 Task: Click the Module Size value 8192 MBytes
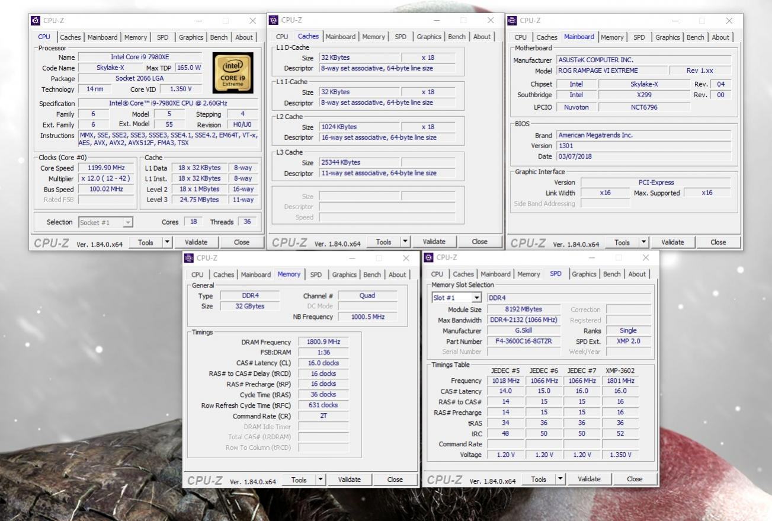pyautogui.click(x=523, y=309)
